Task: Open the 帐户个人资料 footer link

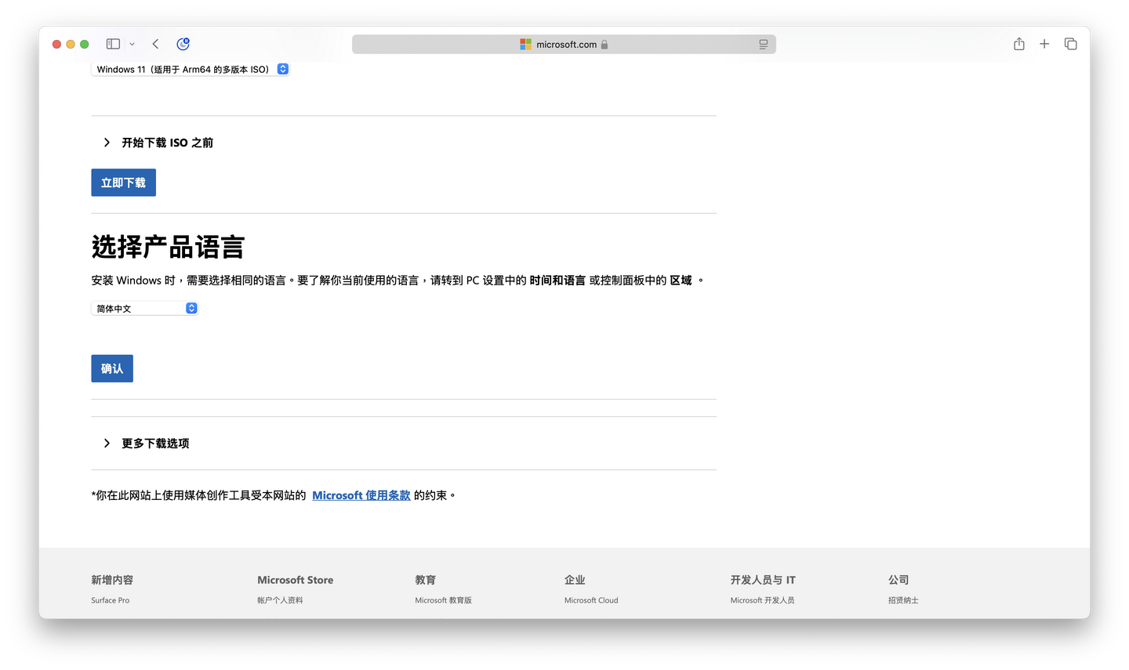Action: click(x=280, y=600)
